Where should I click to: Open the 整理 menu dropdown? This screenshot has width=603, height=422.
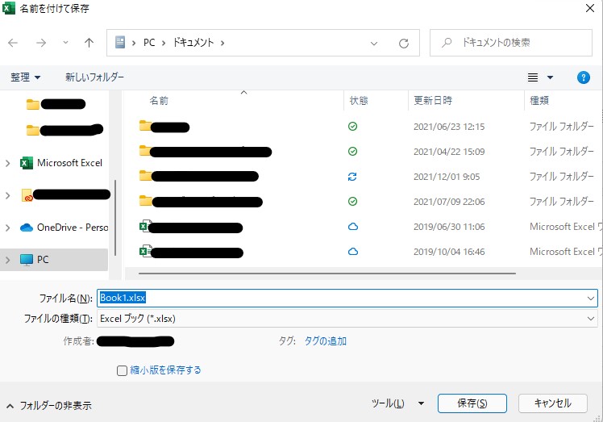click(25, 77)
